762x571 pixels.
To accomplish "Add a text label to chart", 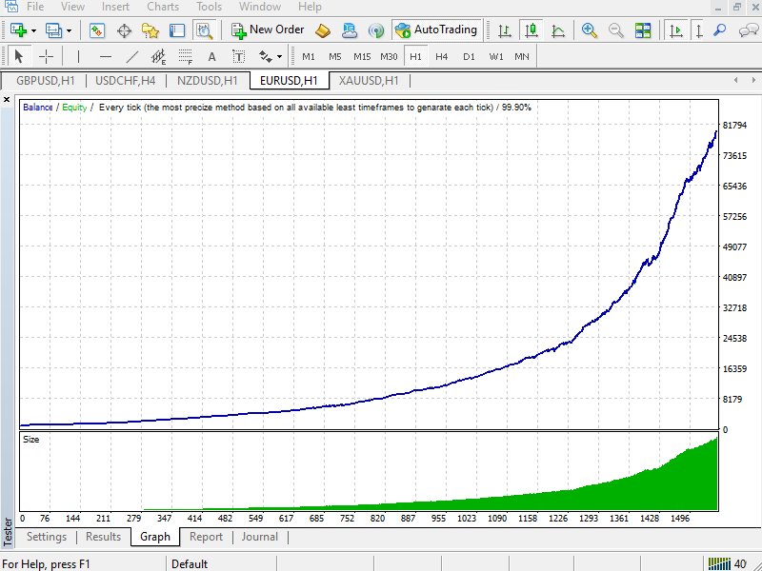I will point(240,56).
